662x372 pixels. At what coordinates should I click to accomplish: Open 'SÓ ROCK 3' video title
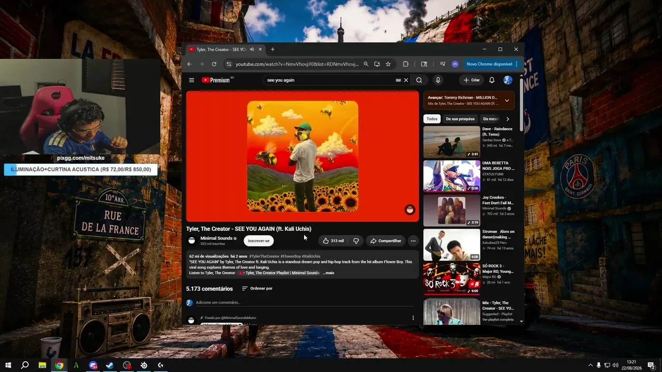pos(498,269)
